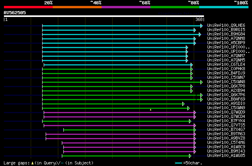Click the UniRef100_C5XWN9 entry
This screenshot has width=252, height=166.
[226, 108]
